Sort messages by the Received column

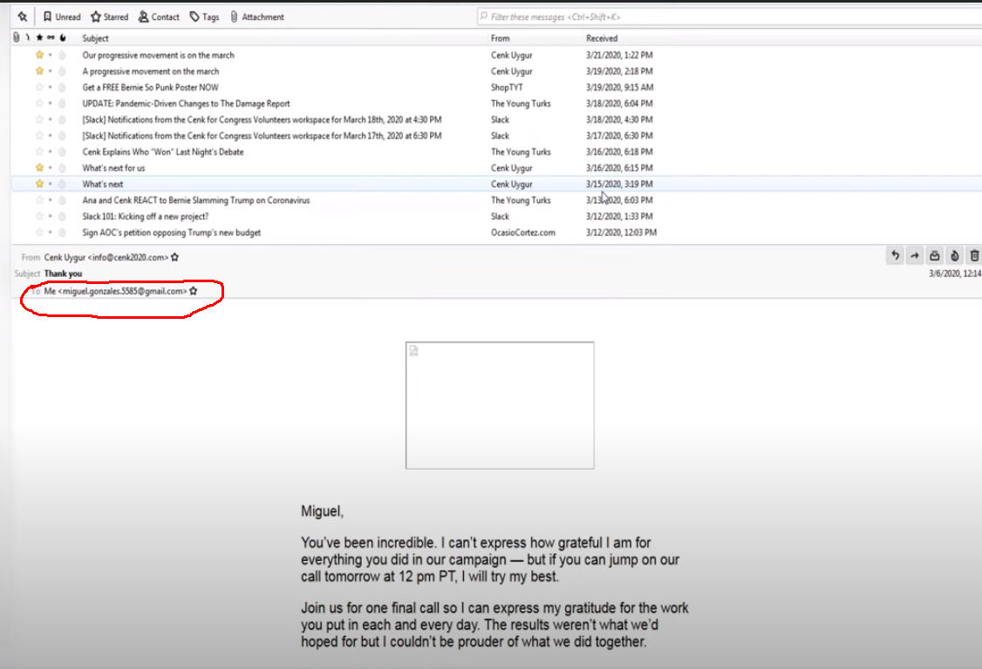(602, 38)
